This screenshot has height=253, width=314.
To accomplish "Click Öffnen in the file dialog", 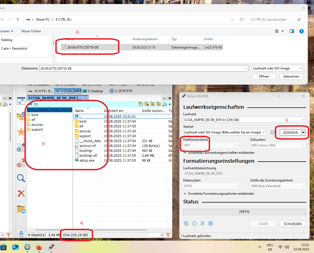I will pyautogui.click(x=264, y=76).
